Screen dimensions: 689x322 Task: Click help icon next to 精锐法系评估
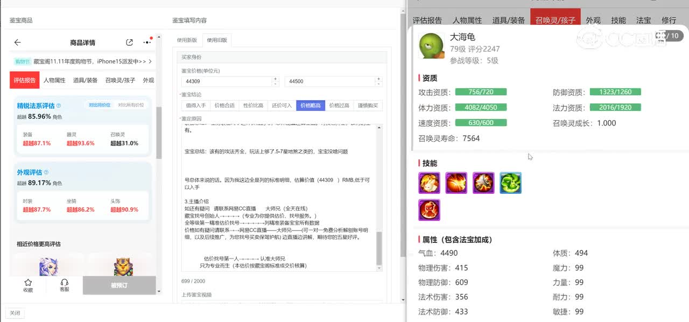tap(59, 106)
